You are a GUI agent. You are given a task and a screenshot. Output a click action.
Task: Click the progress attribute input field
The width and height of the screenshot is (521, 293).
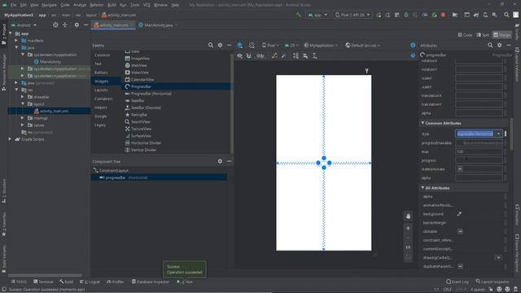(x=479, y=160)
